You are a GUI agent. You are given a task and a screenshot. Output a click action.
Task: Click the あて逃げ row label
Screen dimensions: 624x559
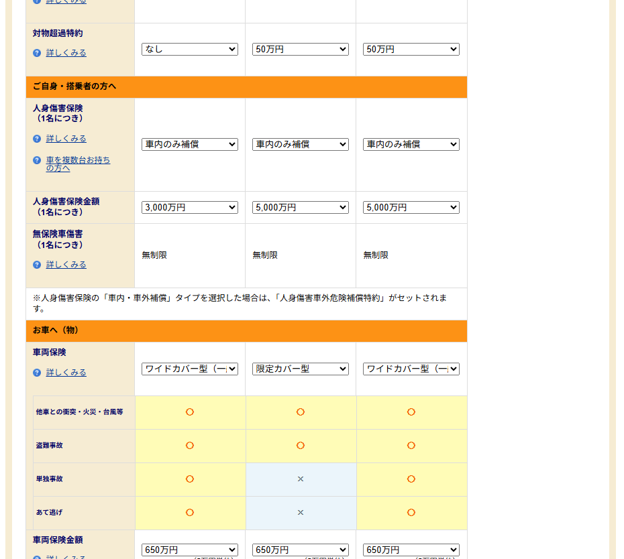point(50,512)
